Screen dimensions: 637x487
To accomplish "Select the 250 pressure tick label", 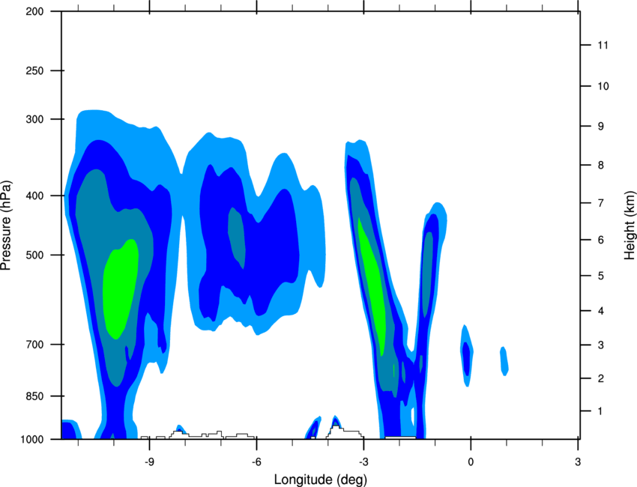I will coord(34,70).
